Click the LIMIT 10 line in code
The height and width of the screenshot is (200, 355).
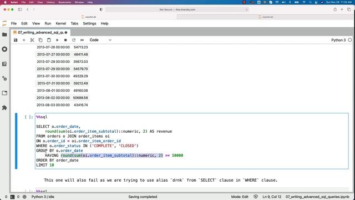(45, 165)
